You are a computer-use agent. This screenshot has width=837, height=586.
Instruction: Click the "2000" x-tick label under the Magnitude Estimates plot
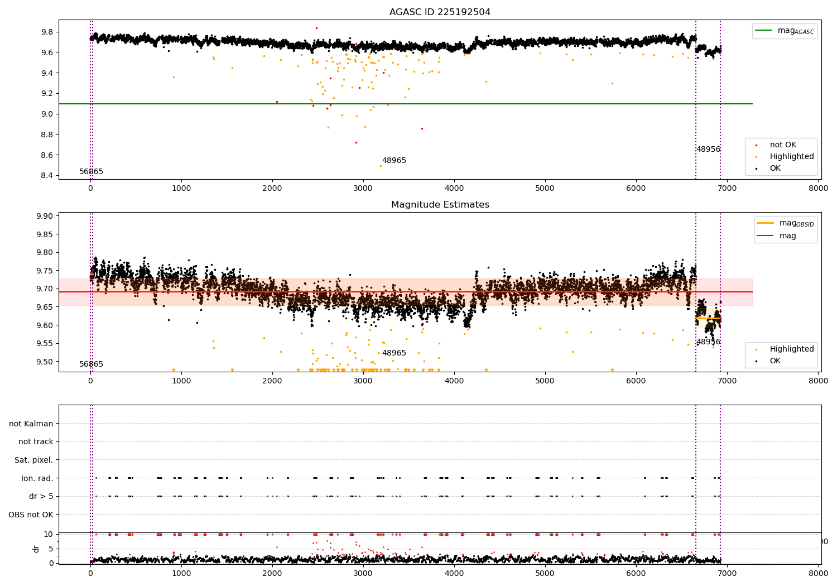(272, 381)
